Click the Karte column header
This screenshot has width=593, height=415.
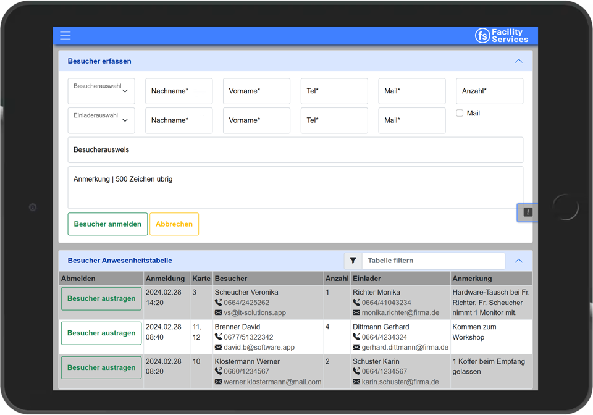(x=201, y=279)
